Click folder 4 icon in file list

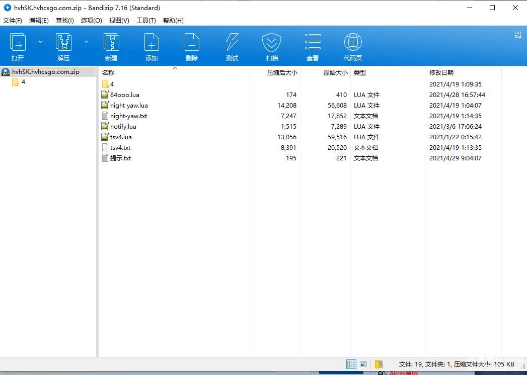pyautogui.click(x=105, y=84)
